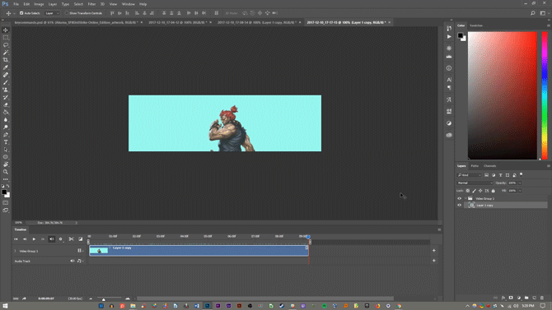Toggle the Auto-Select checkbox
The image size is (552, 310).
(x=21, y=13)
